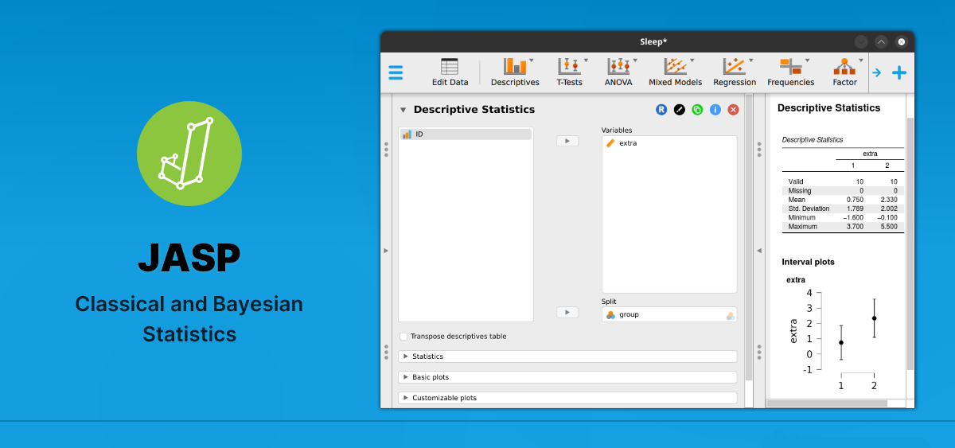Show R syntax with blue R icon

point(661,110)
